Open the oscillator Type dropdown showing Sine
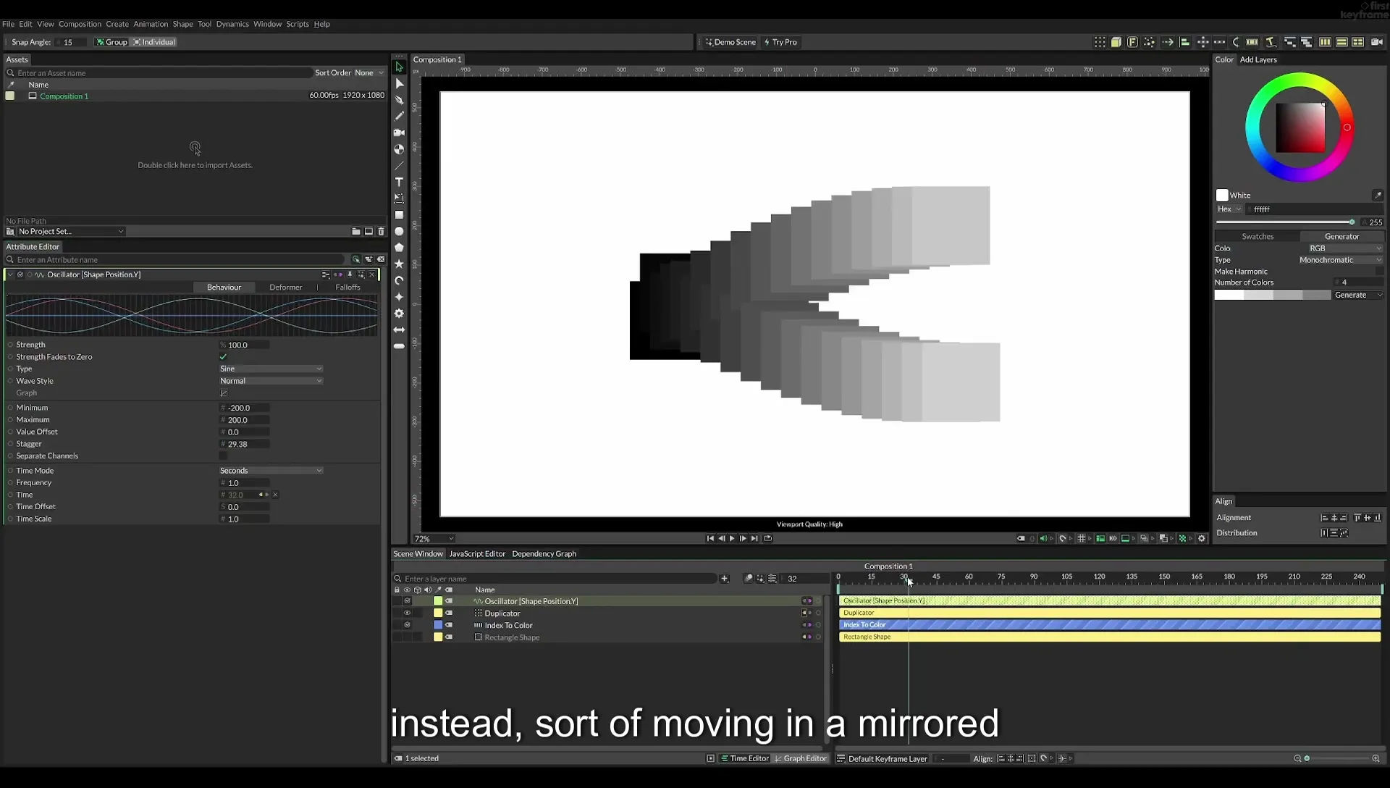The image size is (1390, 788). point(271,369)
